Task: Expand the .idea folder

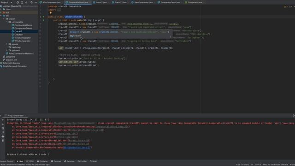Action: pos(1,9)
